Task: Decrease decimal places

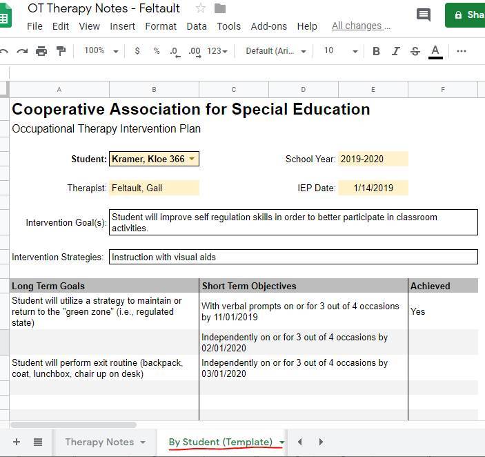Action: [175, 52]
